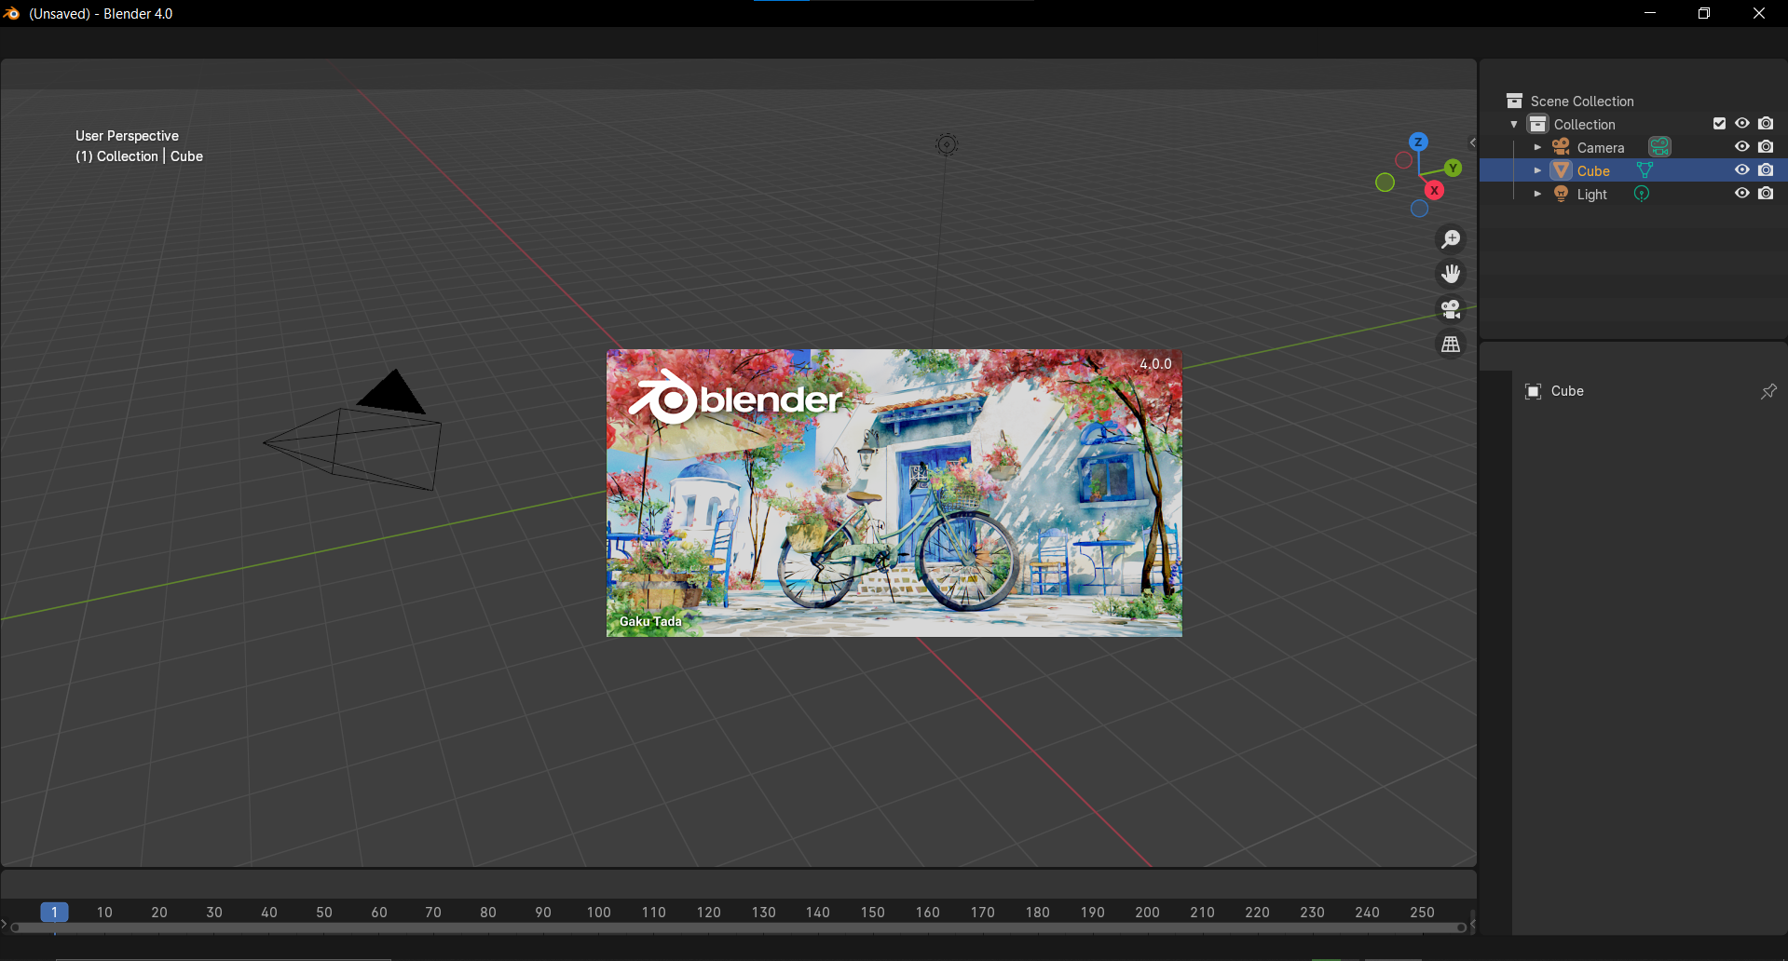Click the hand Pan view button

[x=1451, y=274]
